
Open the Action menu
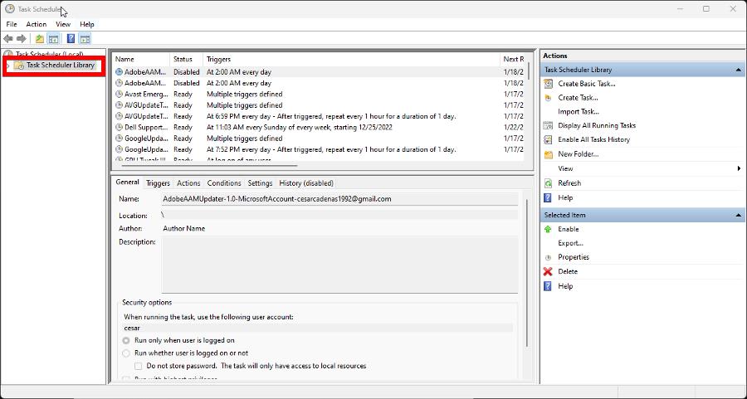[x=37, y=24]
